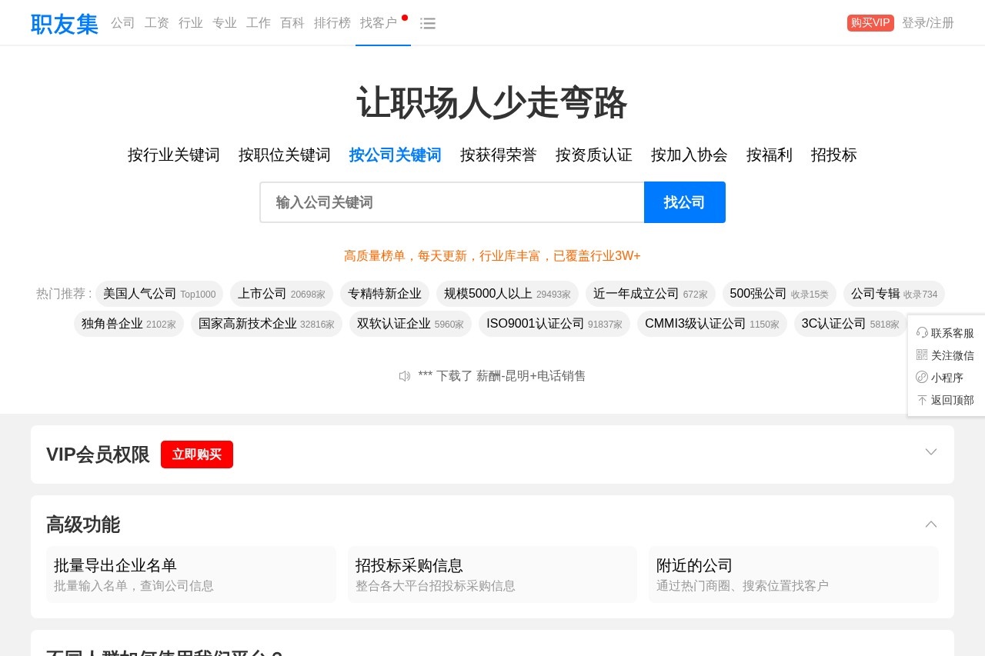The width and height of the screenshot is (985, 656).
Task: Click the 职友集 site logo
Action: coord(65,24)
